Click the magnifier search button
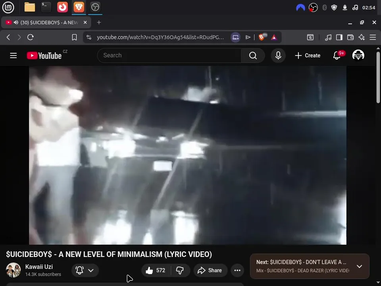Viewport: 381px width, 286px height. point(253,56)
